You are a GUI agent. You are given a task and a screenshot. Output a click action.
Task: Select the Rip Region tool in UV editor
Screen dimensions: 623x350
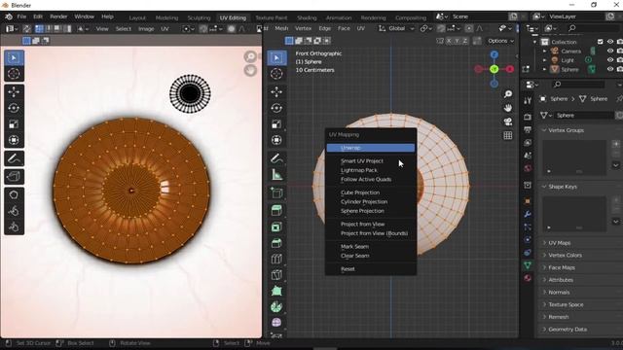(x=14, y=176)
